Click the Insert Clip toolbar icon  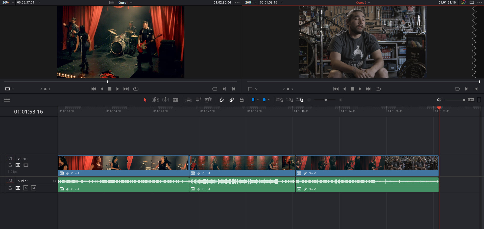point(188,100)
